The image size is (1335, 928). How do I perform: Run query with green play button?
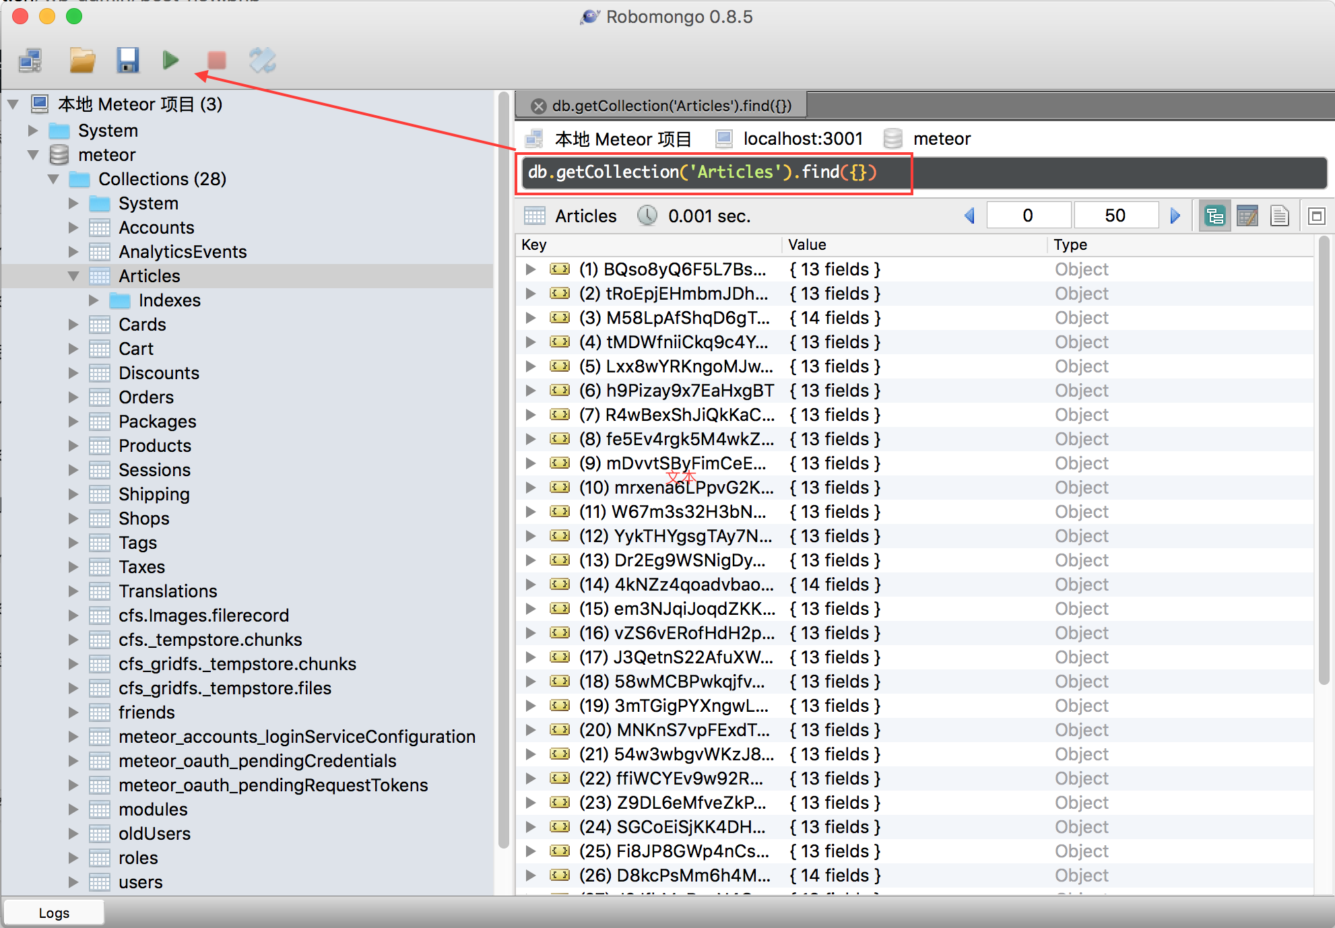click(x=171, y=61)
